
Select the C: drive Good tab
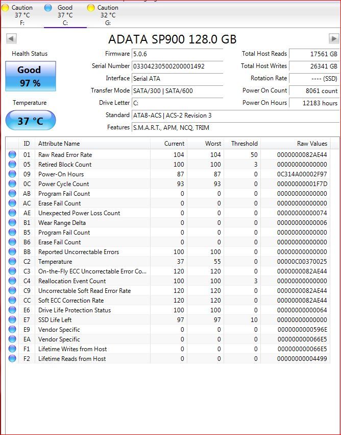[x=65, y=15]
